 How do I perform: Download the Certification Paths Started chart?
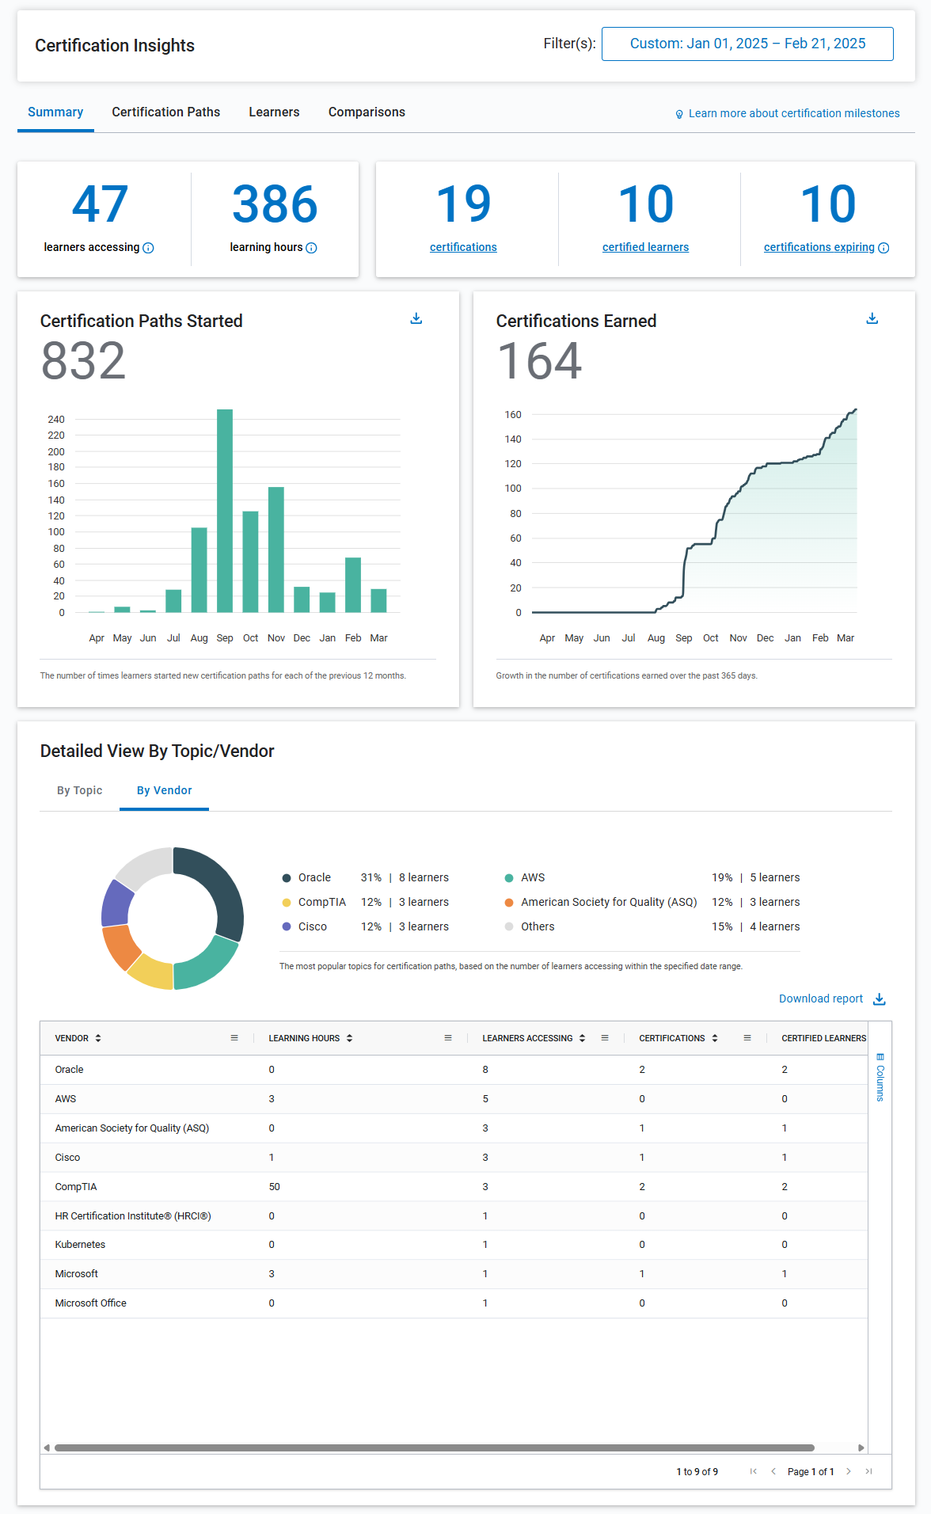coord(416,318)
